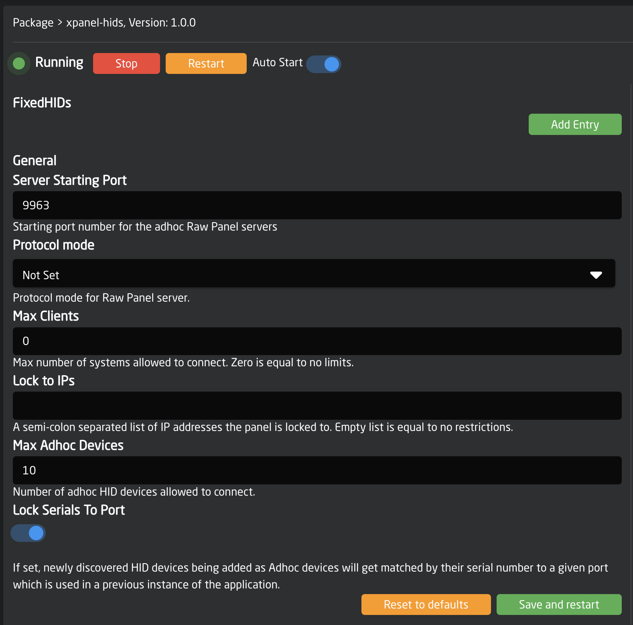Click the 'Starting port number for the adhoc' description
The image size is (633, 625).
tap(145, 227)
